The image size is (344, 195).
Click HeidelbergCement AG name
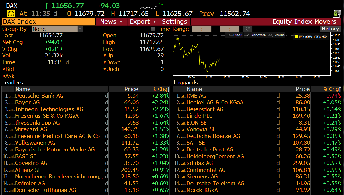click(215, 157)
